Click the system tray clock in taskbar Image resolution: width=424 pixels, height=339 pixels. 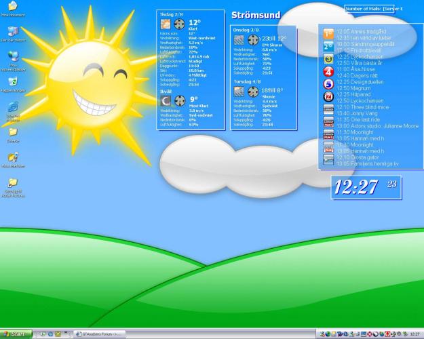pos(415,334)
